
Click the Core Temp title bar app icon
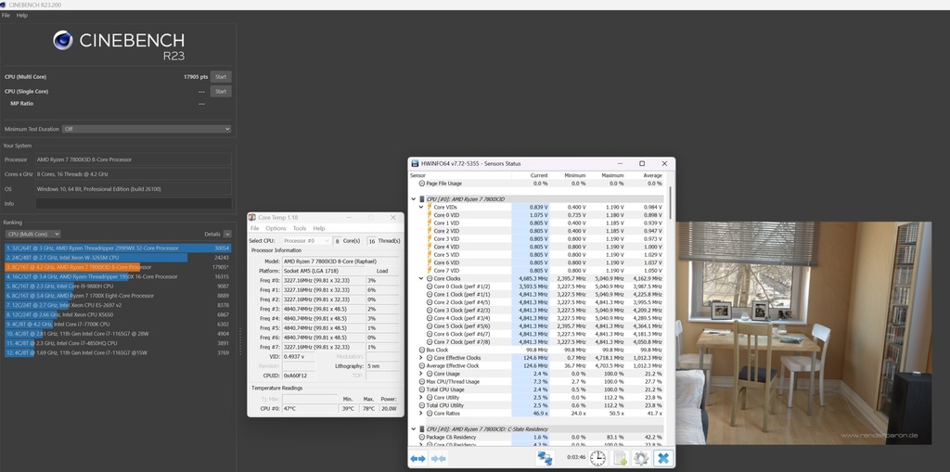coord(252,218)
